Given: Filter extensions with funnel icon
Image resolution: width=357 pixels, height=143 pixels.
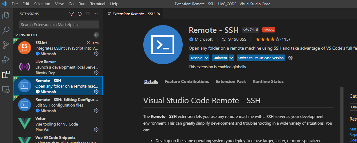Looking at the screenshot, I should (x=71, y=14).
